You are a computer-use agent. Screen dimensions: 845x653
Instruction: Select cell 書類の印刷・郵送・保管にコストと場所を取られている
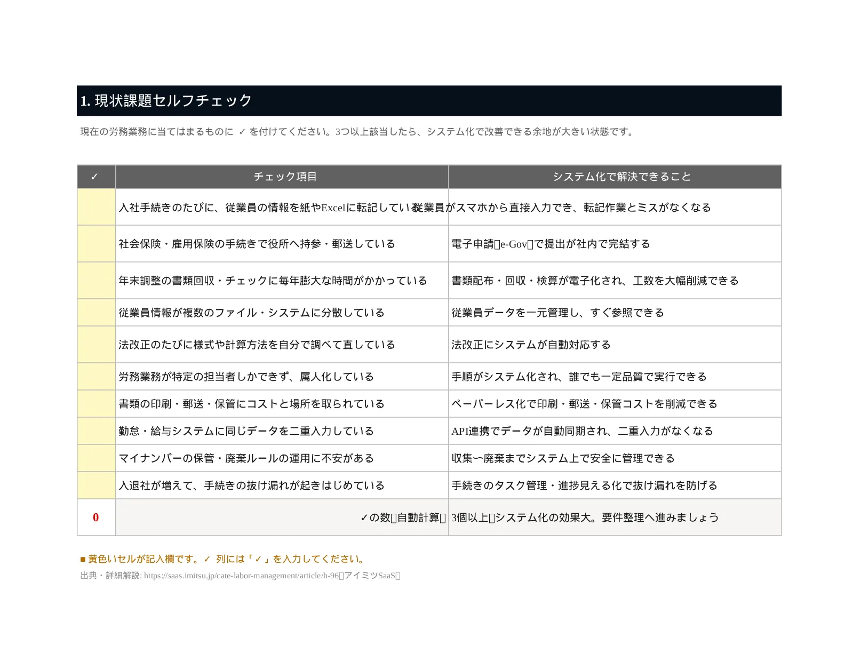(x=282, y=404)
